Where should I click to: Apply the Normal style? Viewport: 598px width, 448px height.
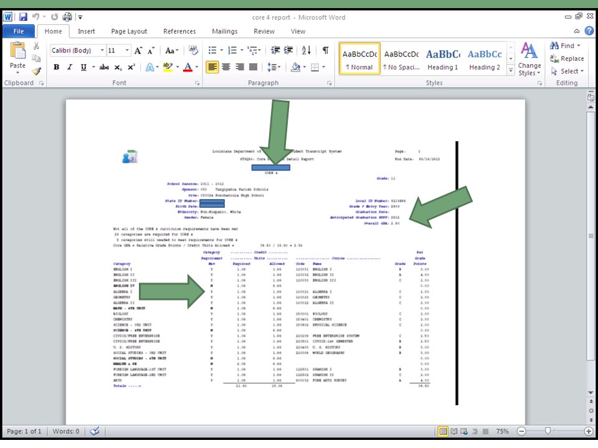click(x=359, y=58)
